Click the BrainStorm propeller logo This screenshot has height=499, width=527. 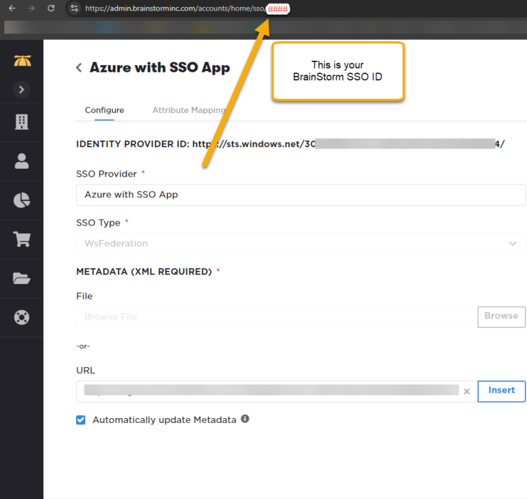point(22,61)
